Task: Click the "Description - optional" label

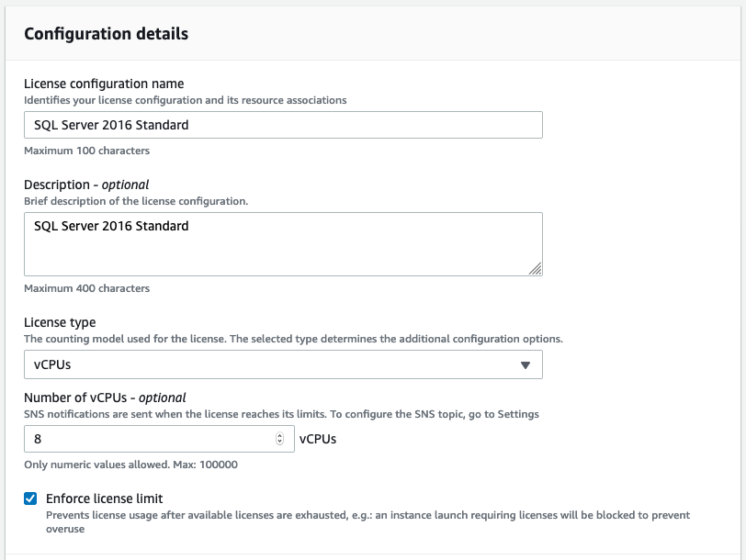Action: pos(86,185)
